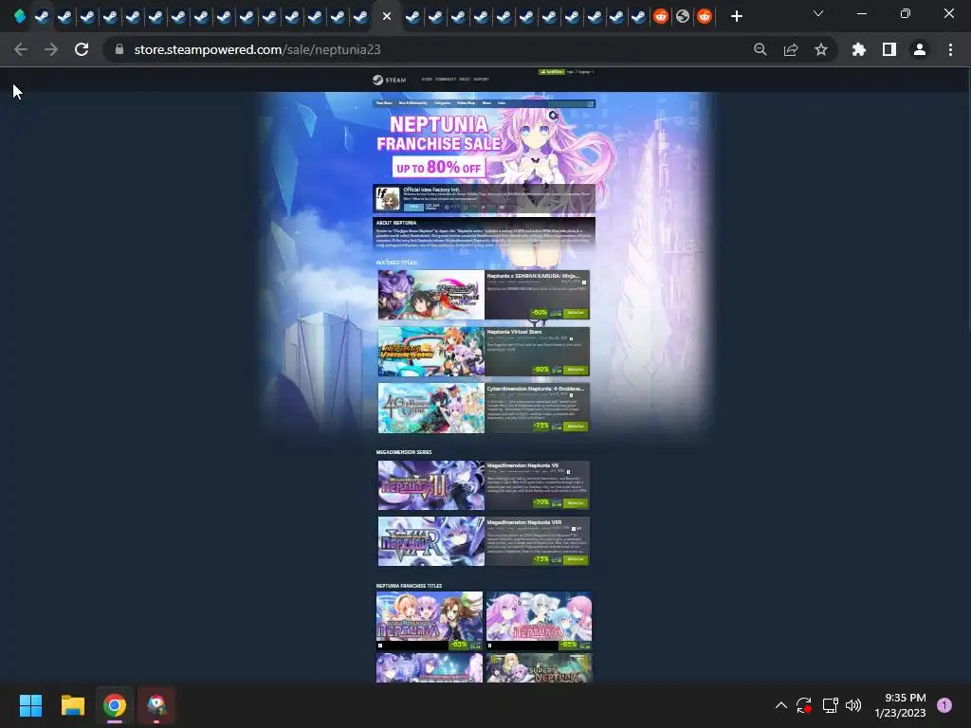Open a new browser tab
Viewport: 971px width, 728px height.
(x=736, y=16)
